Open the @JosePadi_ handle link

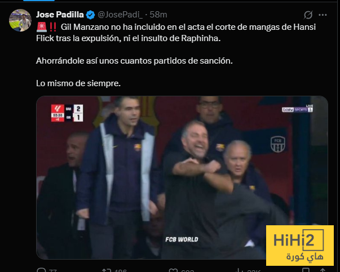pyautogui.click(x=120, y=15)
